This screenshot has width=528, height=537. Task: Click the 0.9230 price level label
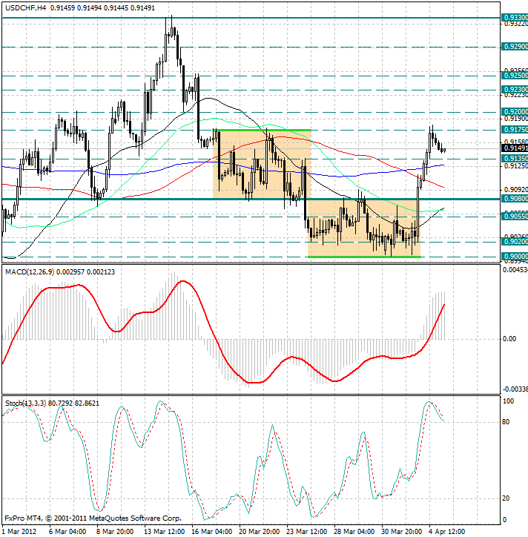(515, 90)
